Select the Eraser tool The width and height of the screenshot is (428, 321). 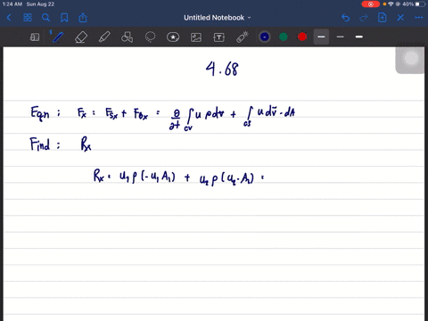click(81, 37)
